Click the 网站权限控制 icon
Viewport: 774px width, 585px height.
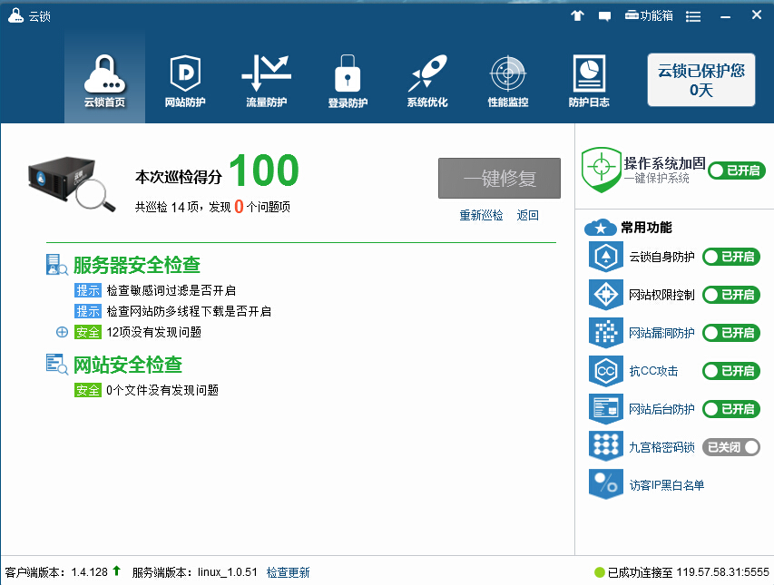(606, 295)
